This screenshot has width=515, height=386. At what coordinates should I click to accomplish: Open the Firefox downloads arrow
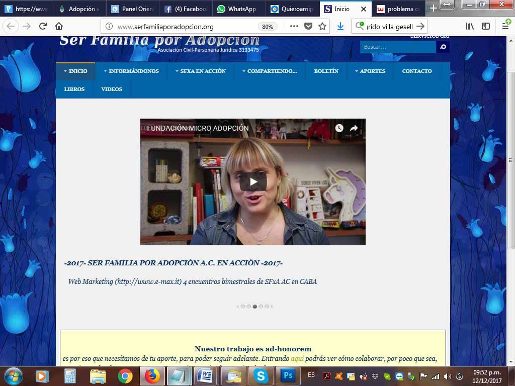click(340, 26)
